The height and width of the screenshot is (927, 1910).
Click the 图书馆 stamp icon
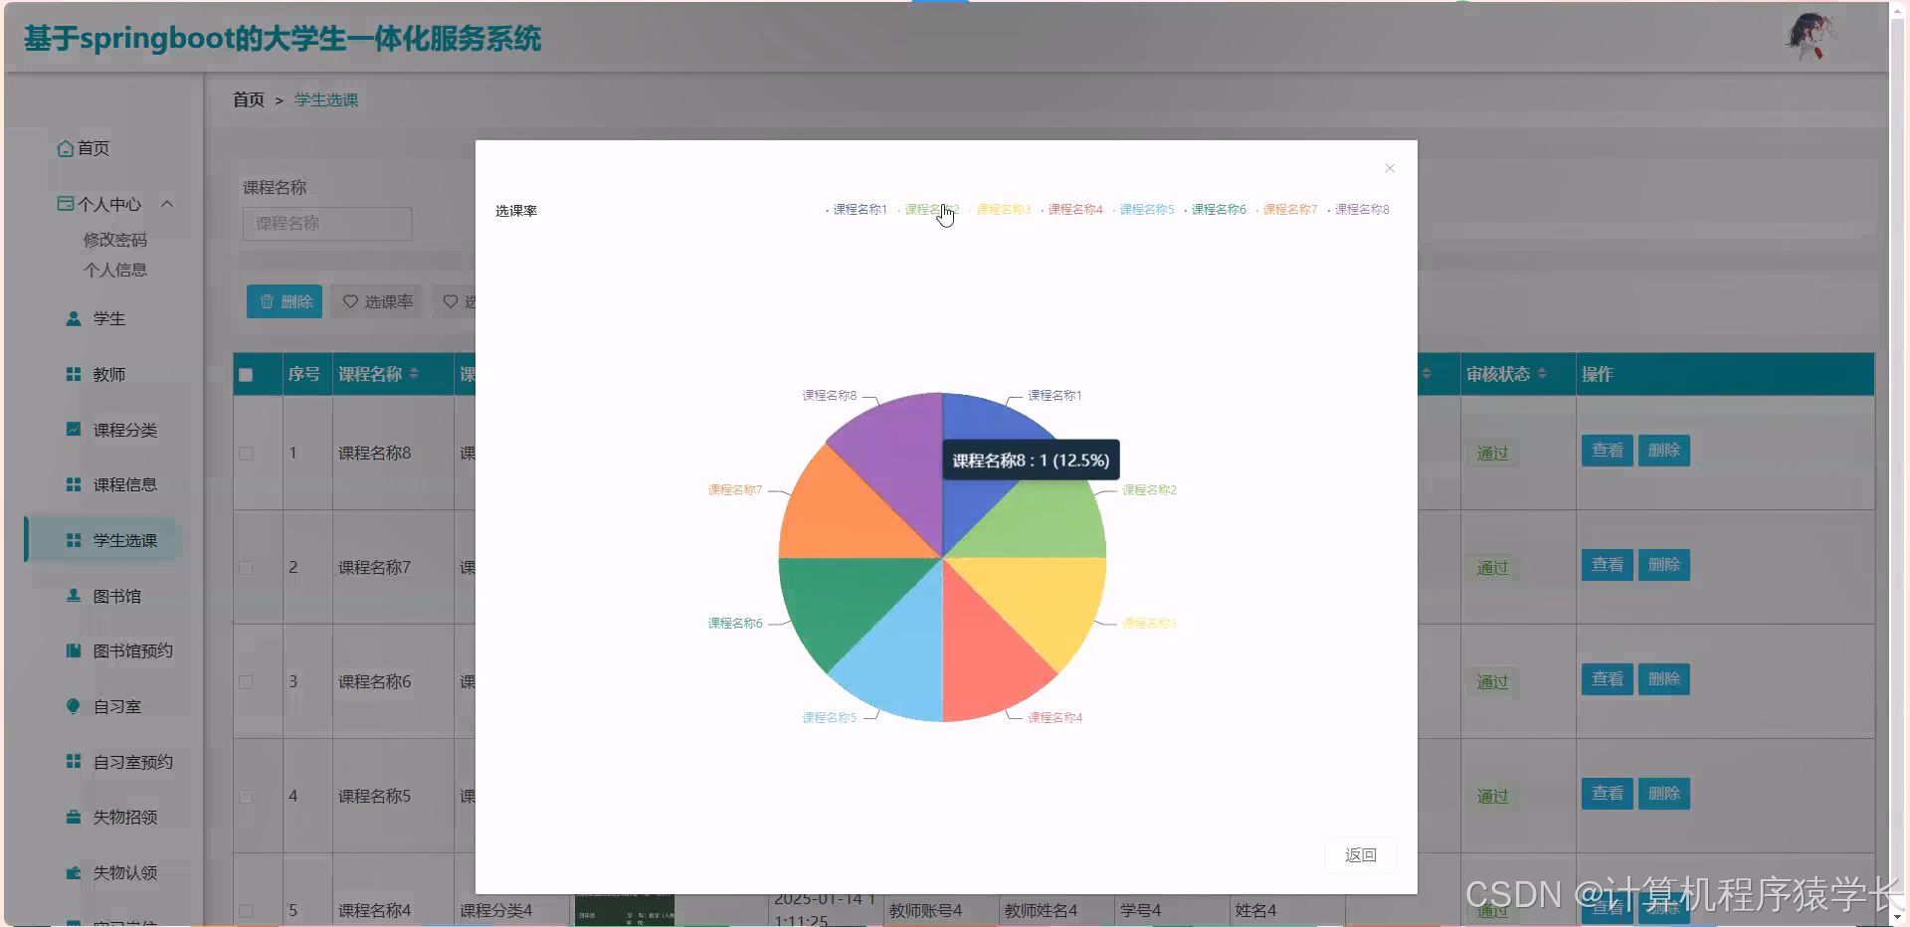pos(74,596)
